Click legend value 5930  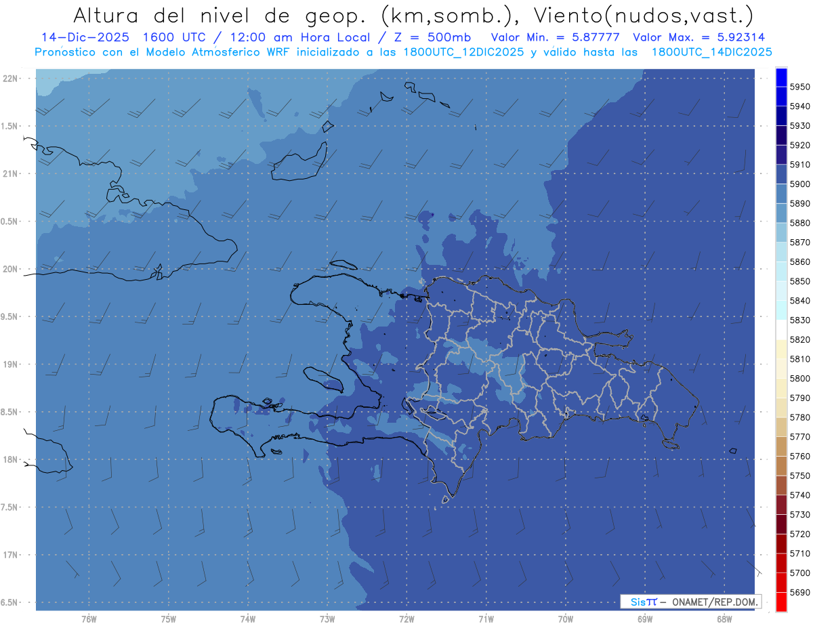tap(799, 126)
